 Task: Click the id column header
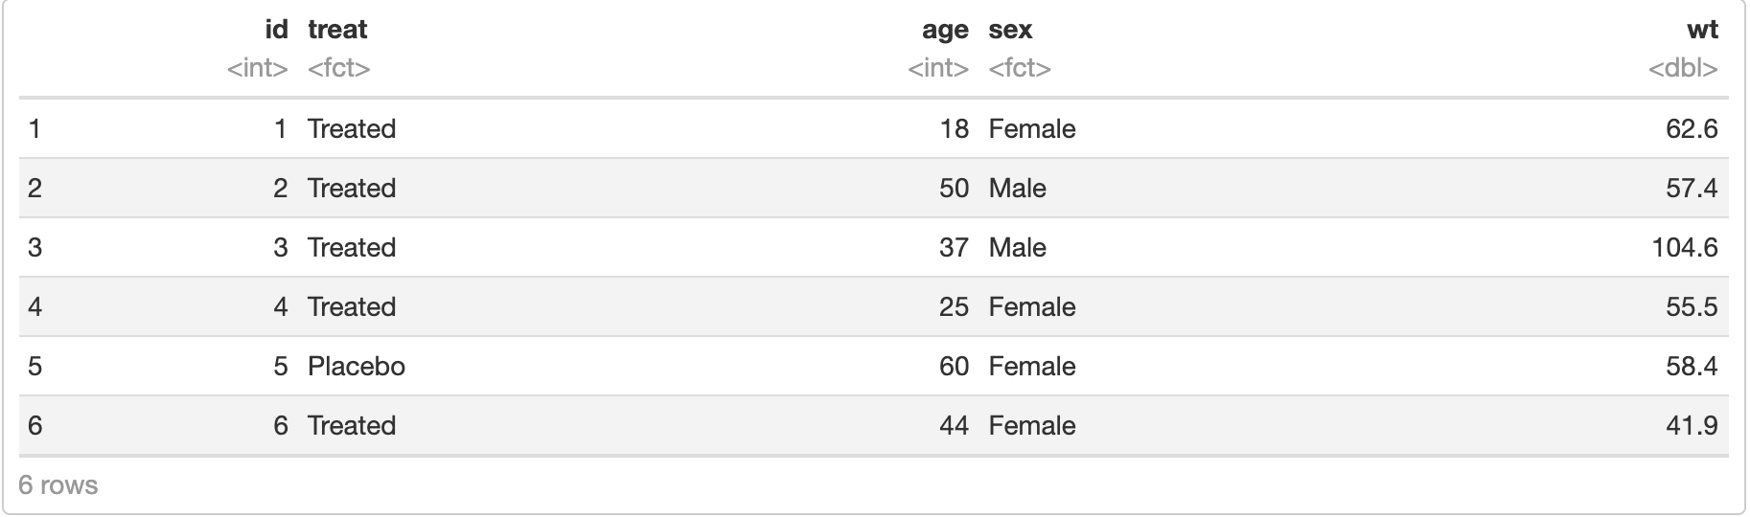tap(276, 30)
